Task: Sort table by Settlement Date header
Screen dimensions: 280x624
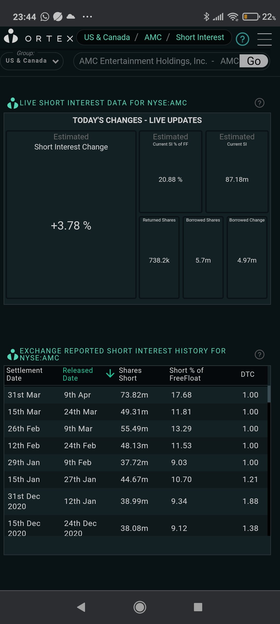Action: pos(24,374)
